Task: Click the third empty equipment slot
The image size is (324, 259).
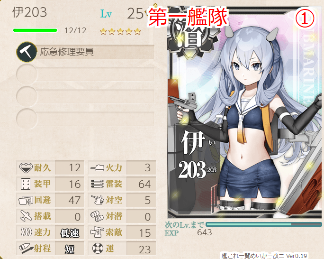Action: pos(85,96)
